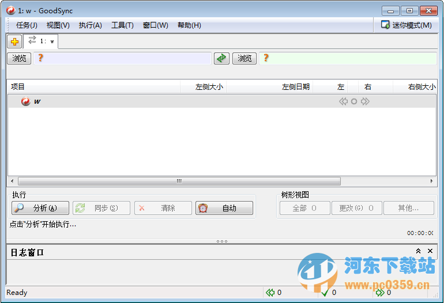Click the 项目 column header
This screenshot has width=444, height=303.
pyautogui.click(x=94, y=87)
